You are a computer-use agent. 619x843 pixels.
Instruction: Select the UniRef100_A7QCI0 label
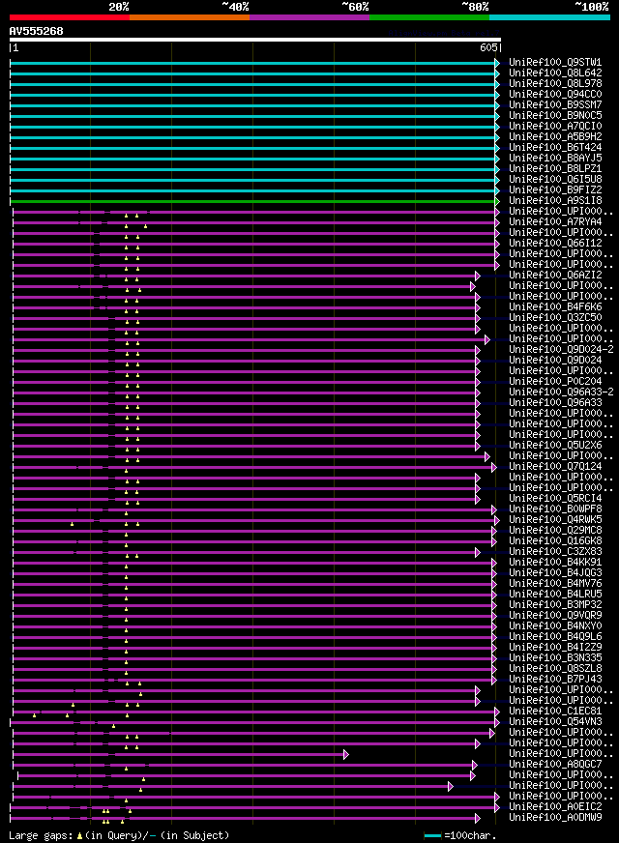point(555,127)
